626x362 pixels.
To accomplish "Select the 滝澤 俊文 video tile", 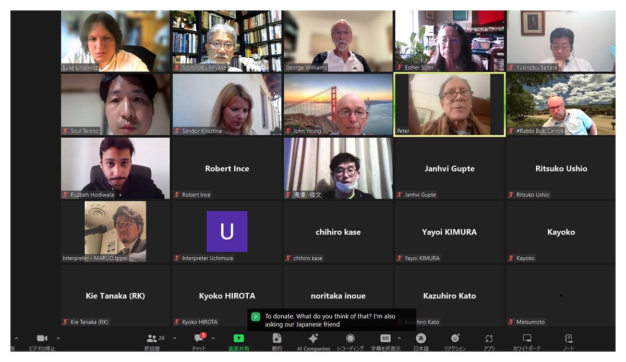I will click(x=338, y=168).
